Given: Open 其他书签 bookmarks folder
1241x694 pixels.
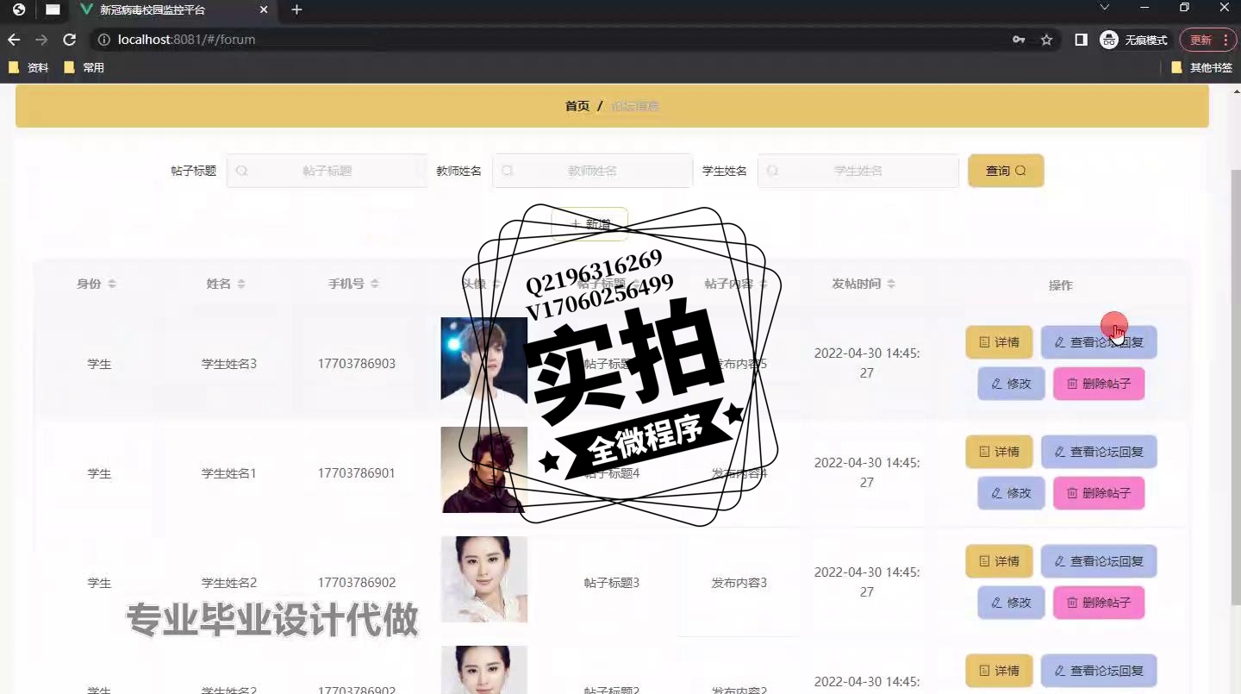Looking at the screenshot, I should pos(1202,67).
